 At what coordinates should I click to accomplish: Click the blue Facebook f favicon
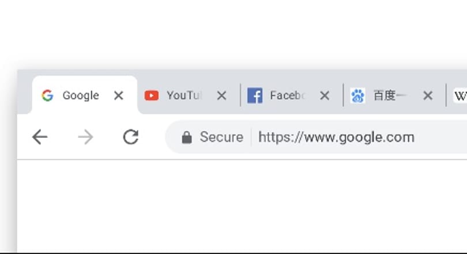(255, 95)
